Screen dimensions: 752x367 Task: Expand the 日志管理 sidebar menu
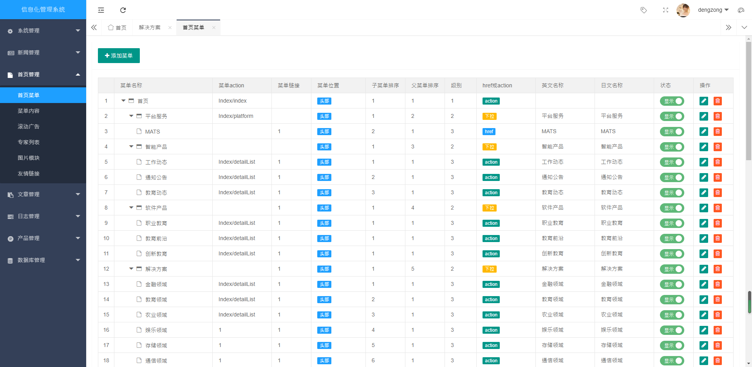pyautogui.click(x=43, y=216)
